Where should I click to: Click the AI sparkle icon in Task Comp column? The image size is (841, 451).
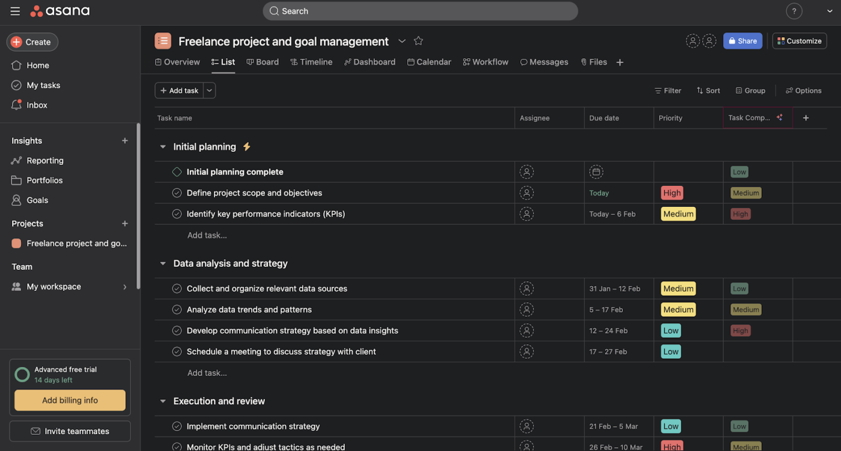pos(780,118)
